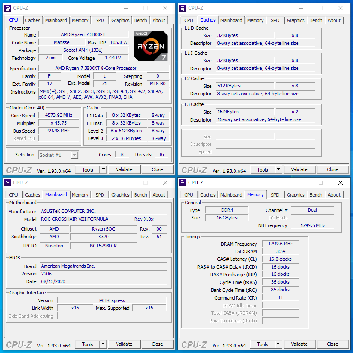Click motherboard model ROG CROSSHAIR VIII FORMULA
Screen dimensions: 353x353
(x=80, y=219)
